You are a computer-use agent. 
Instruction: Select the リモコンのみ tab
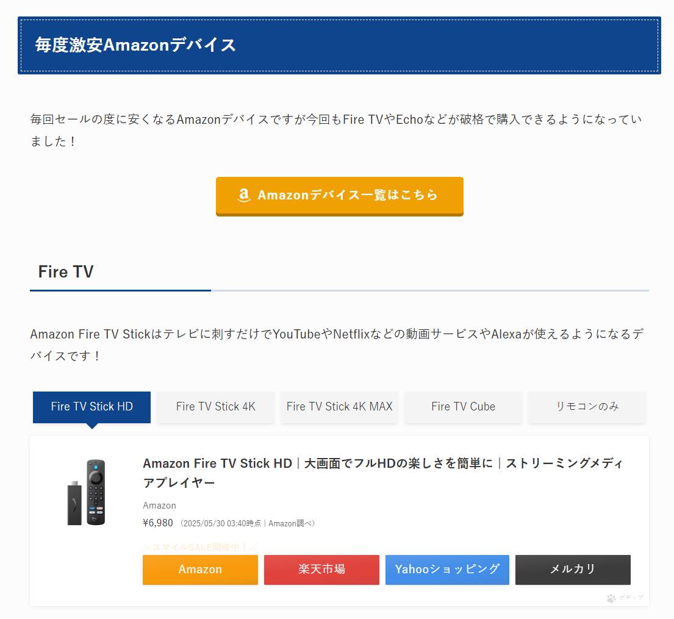click(x=587, y=407)
